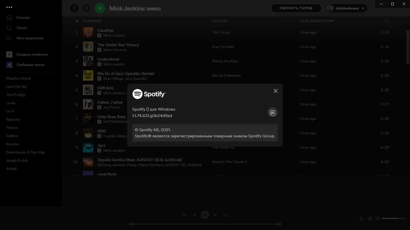Screen dimensions: 410x230
Task: Open Rapsody playlist
Action: click(13, 119)
